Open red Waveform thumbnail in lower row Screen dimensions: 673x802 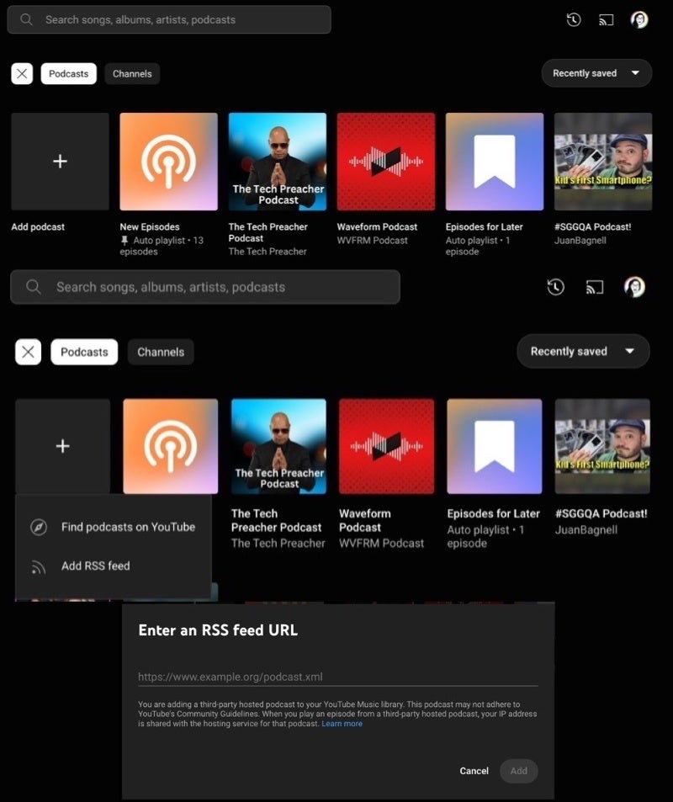click(387, 446)
